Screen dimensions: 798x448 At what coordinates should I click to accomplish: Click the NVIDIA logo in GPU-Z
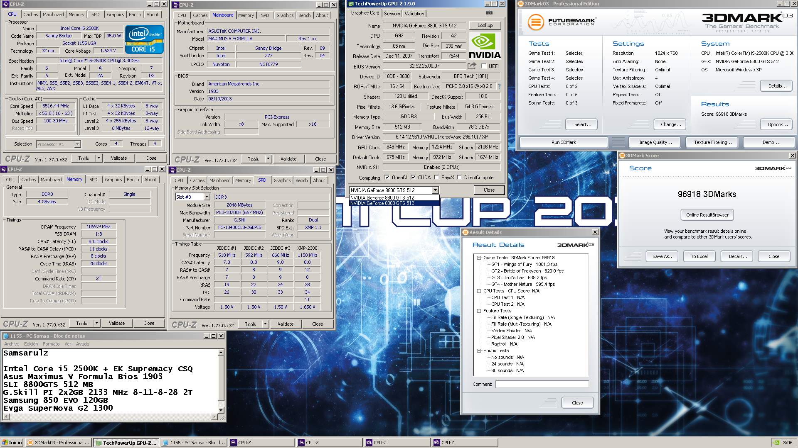[x=485, y=46]
